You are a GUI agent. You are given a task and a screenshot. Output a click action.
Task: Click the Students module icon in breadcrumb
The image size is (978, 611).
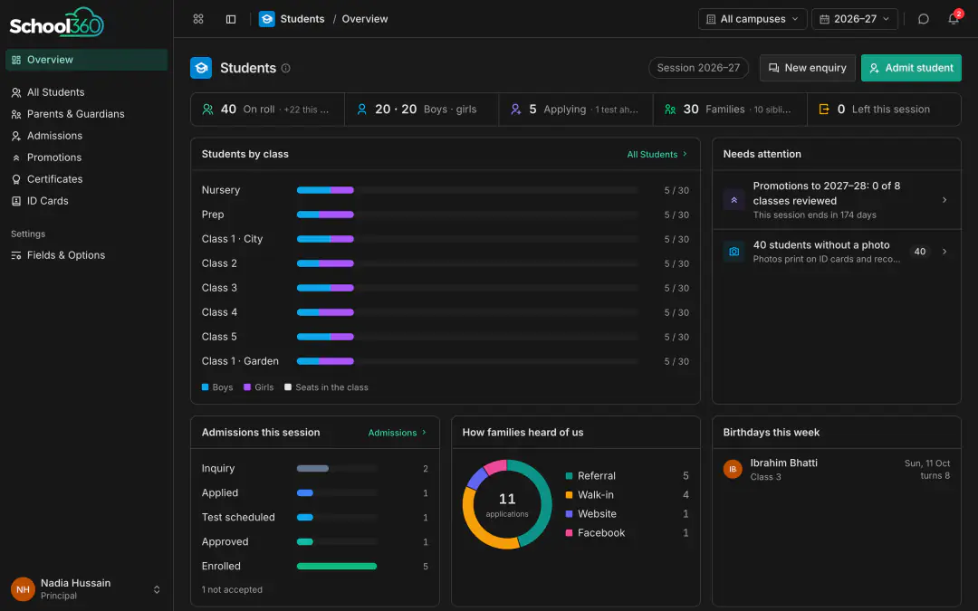coord(267,19)
